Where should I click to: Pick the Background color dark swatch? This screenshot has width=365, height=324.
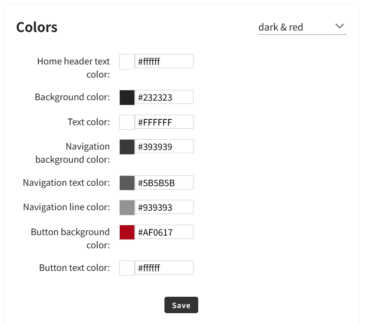[127, 97]
